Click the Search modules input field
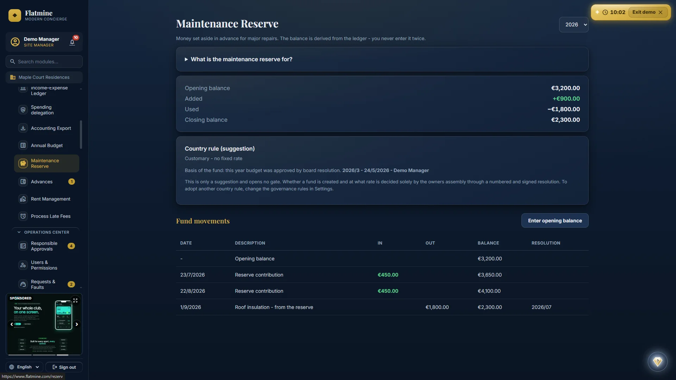676x380 pixels. tap(44, 62)
